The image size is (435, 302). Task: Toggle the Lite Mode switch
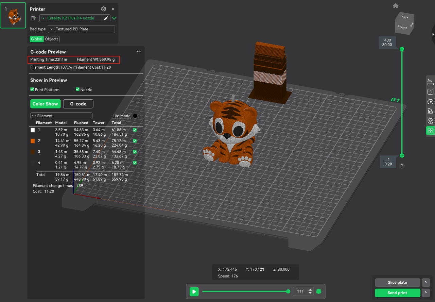[135, 116]
